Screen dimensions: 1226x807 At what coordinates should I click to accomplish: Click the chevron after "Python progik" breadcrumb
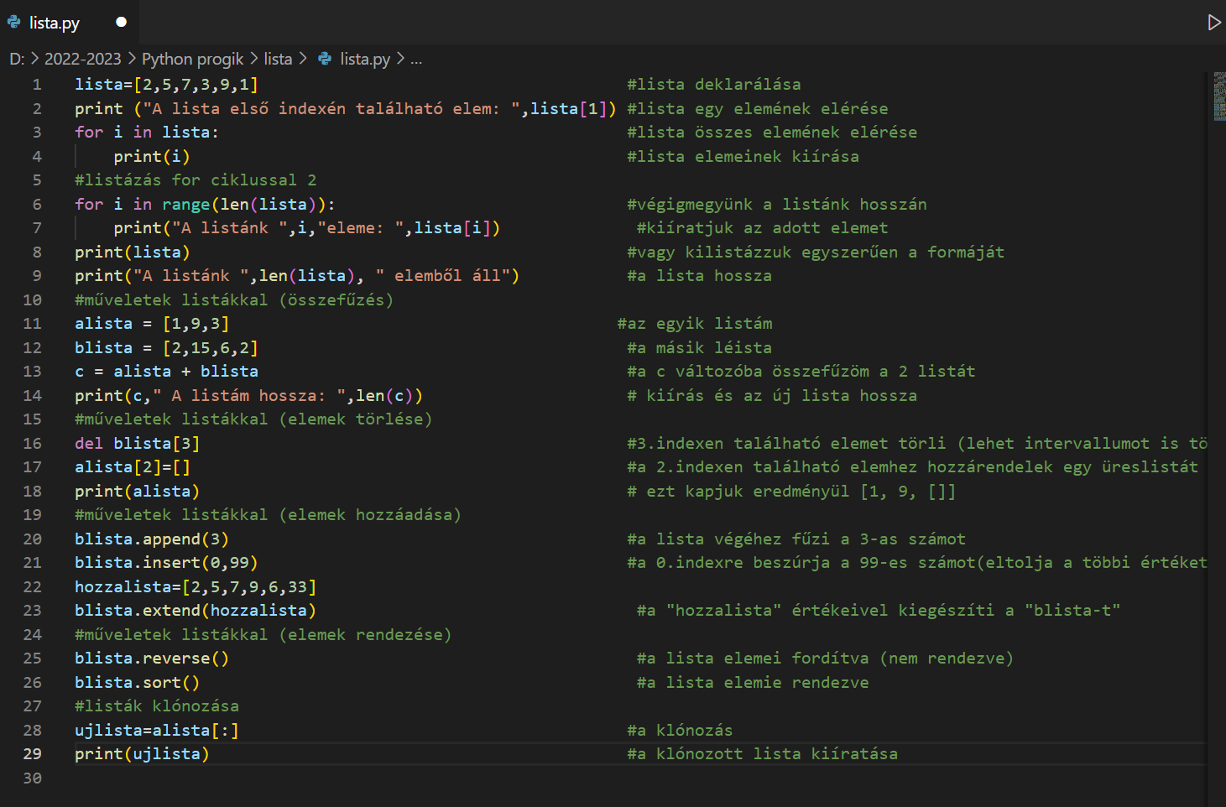coord(253,59)
